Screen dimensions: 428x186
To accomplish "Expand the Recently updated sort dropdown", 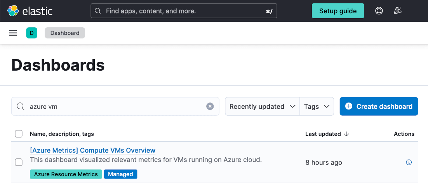I will point(262,106).
